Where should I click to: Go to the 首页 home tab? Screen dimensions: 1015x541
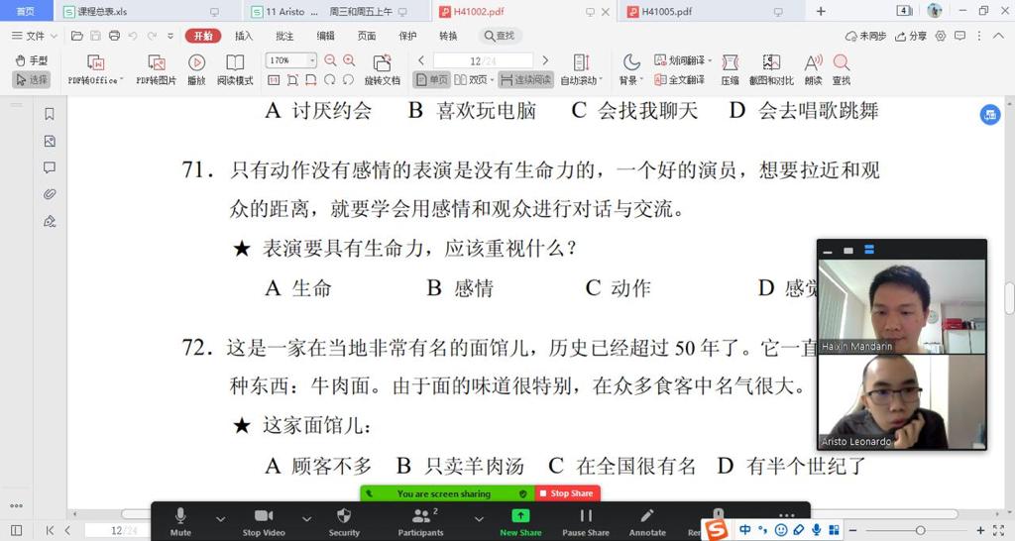coord(26,11)
